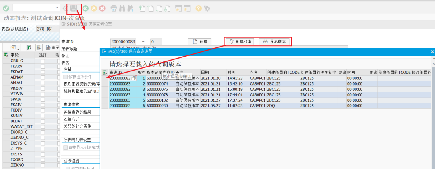The height and width of the screenshot is (169, 435).
Task: Click the 创建条目的TCODE column header
Action: coord(283,73)
